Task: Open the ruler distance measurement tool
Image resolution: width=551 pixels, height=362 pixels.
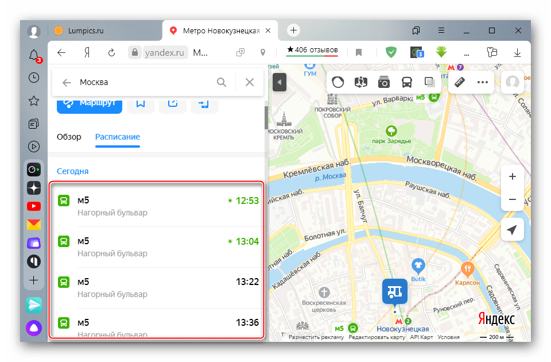Action: click(x=459, y=82)
